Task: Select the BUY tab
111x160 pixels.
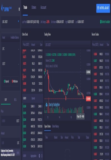Action: (x=6, y=100)
